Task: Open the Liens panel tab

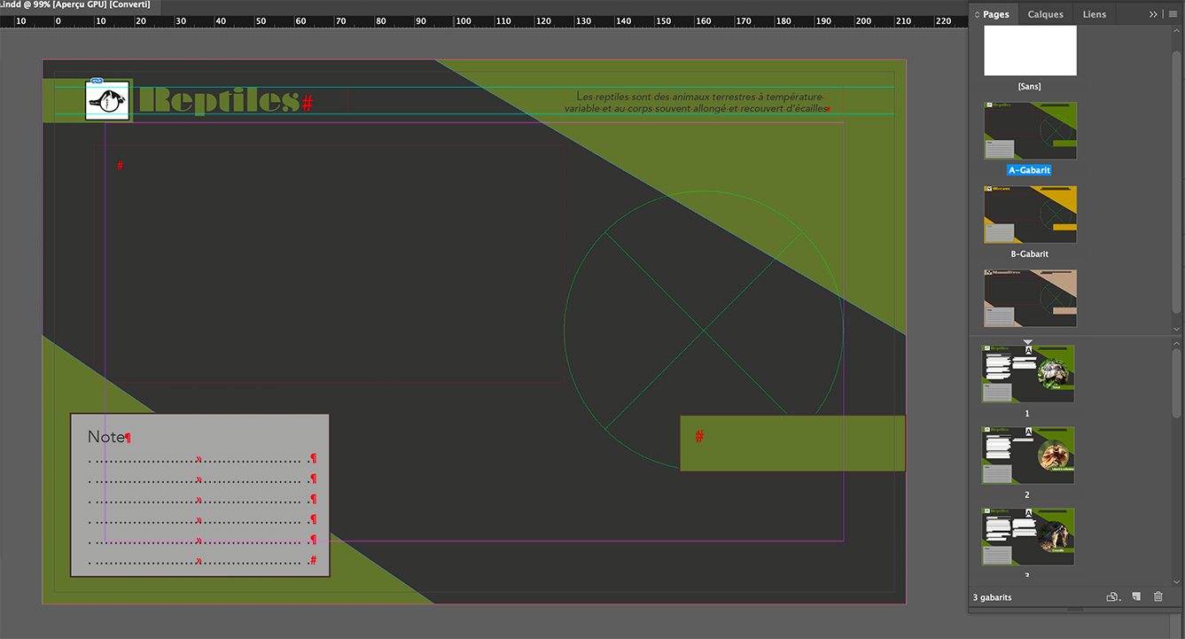Action: point(1094,14)
